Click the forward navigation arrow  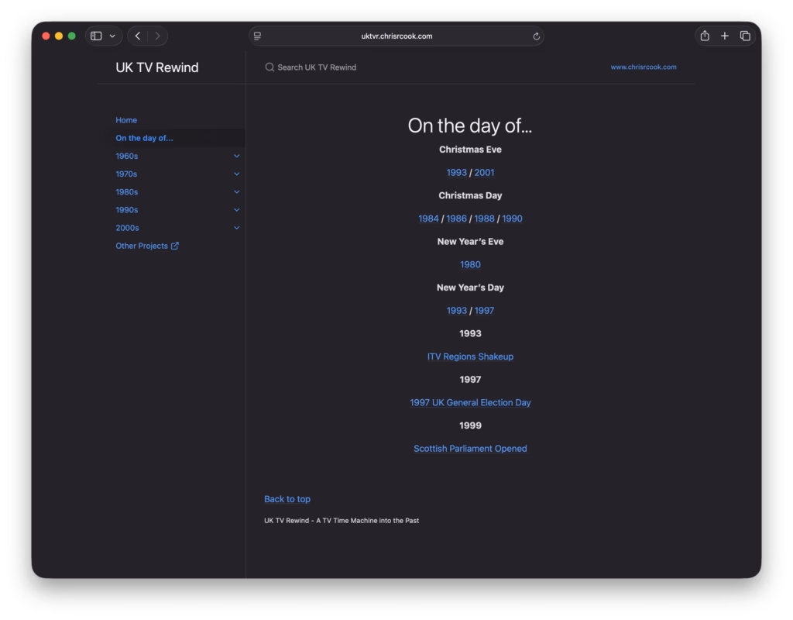click(157, 36)
